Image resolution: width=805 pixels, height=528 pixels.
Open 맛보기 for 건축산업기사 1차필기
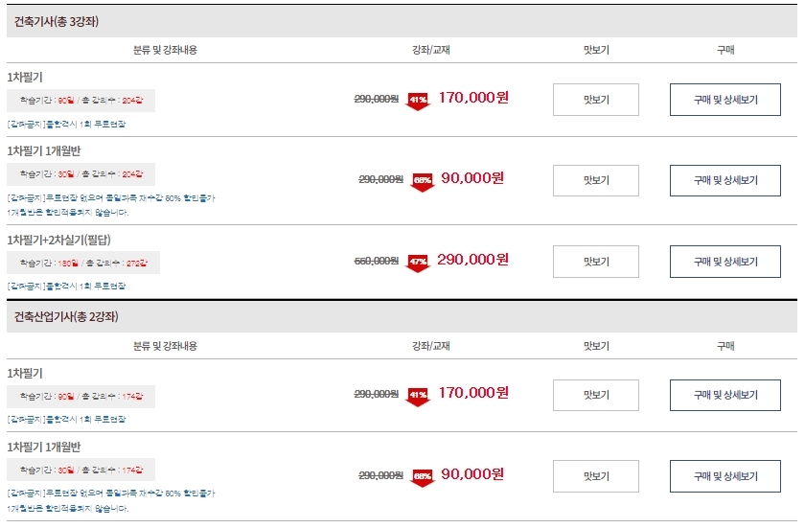595,395
